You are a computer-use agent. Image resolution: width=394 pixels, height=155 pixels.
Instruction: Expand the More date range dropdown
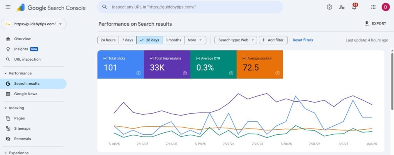pyautogui.click(x=195, y=40)
